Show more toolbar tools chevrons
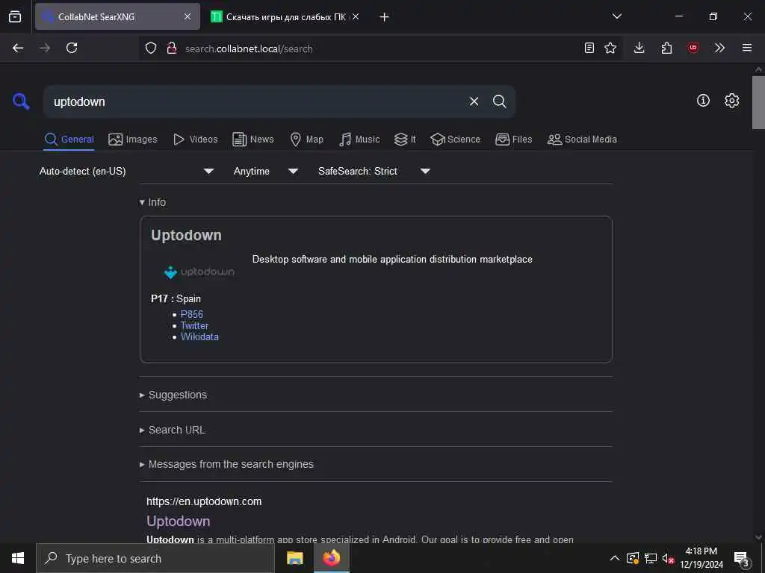The image size is (765, 573). click(x=719, y=48)
